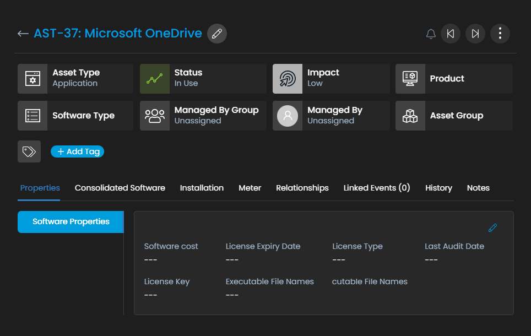Screen dimensions: 531x336
Task: Click the Asset Type window-gear icon
Action: (32, 79)
